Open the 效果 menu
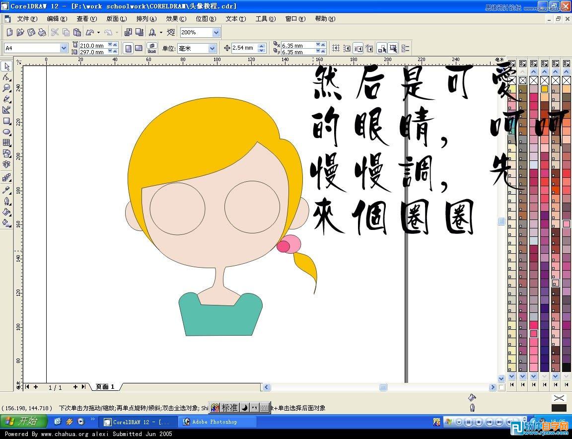572x439 pixels. point(175,19)
